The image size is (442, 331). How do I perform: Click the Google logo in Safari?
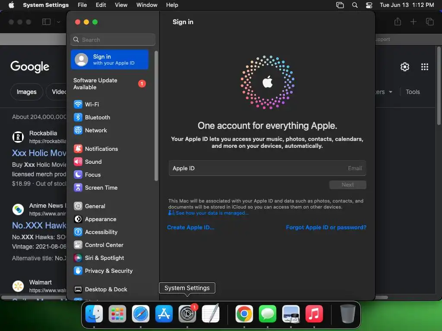[x=30, y=67]
